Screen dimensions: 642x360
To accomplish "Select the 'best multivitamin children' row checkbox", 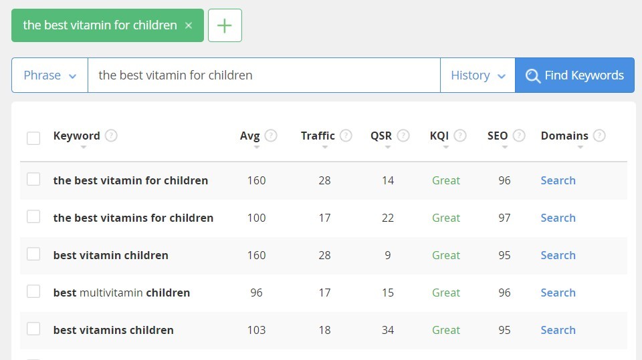I will coord(33,292).
